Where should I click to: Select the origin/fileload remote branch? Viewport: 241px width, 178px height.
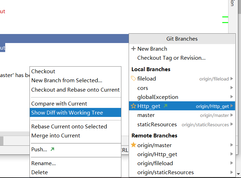(182, 163)
